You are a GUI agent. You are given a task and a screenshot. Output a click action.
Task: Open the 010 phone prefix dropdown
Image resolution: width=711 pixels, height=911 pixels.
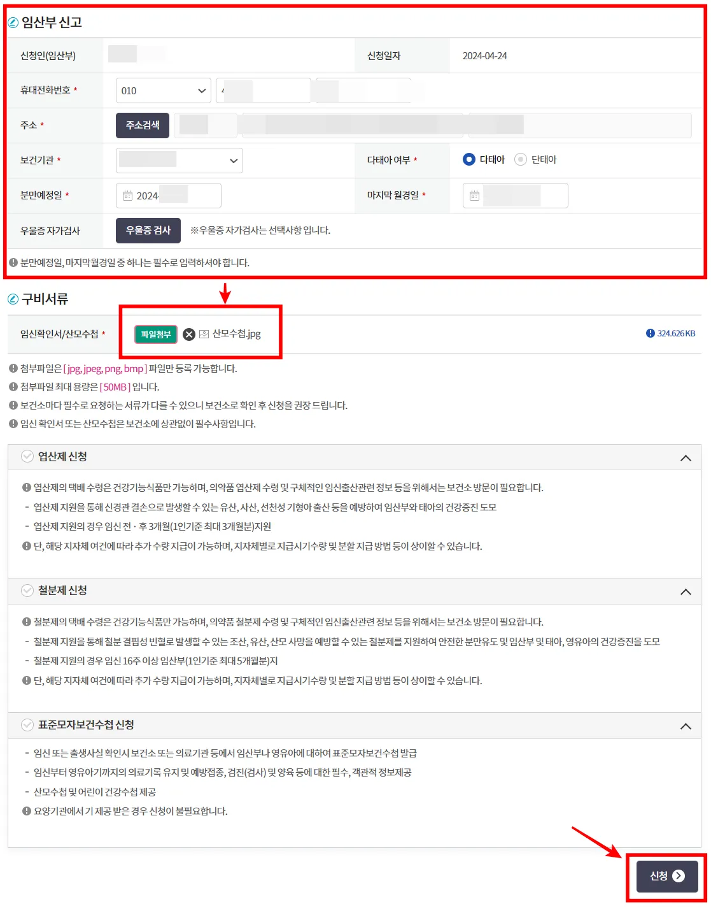pos(162,90)
